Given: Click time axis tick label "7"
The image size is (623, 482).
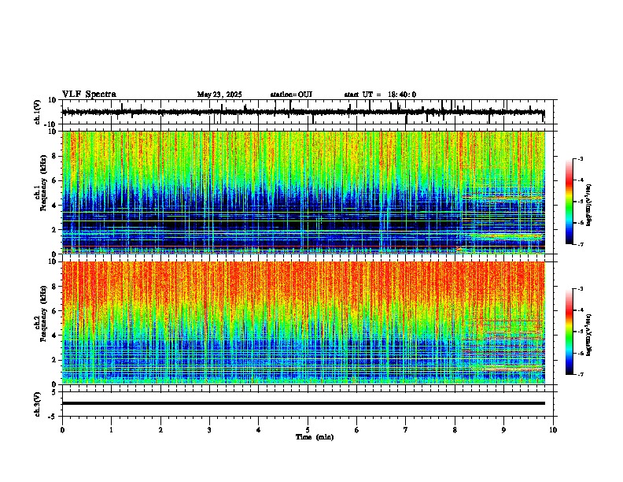Looking at the screenshot, I should point(406,430).
